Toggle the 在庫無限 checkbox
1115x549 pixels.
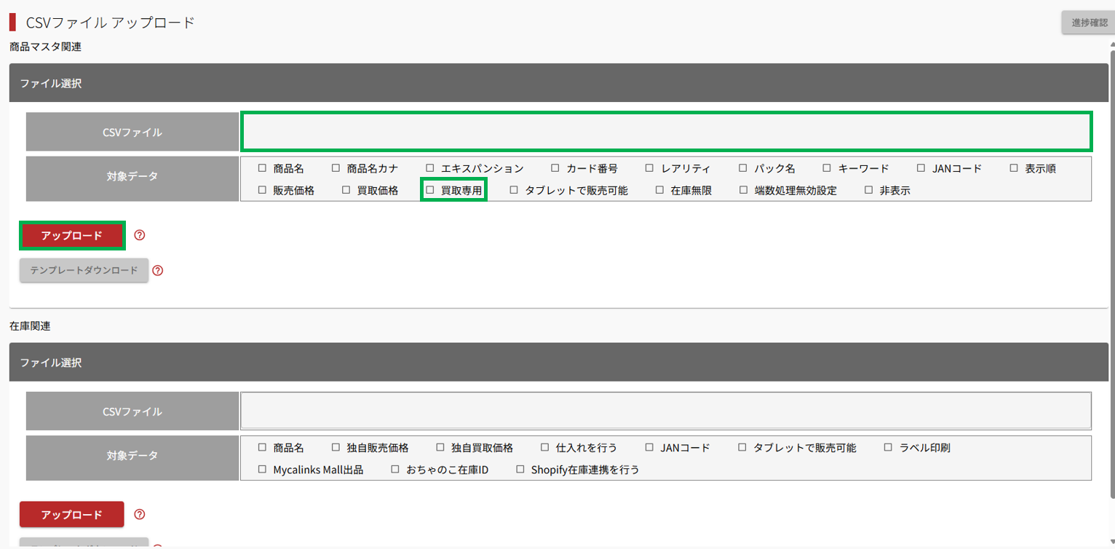[x=660, y=191]
